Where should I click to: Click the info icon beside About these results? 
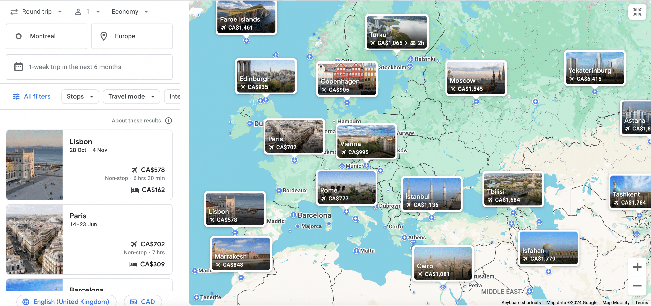(168, 121)
